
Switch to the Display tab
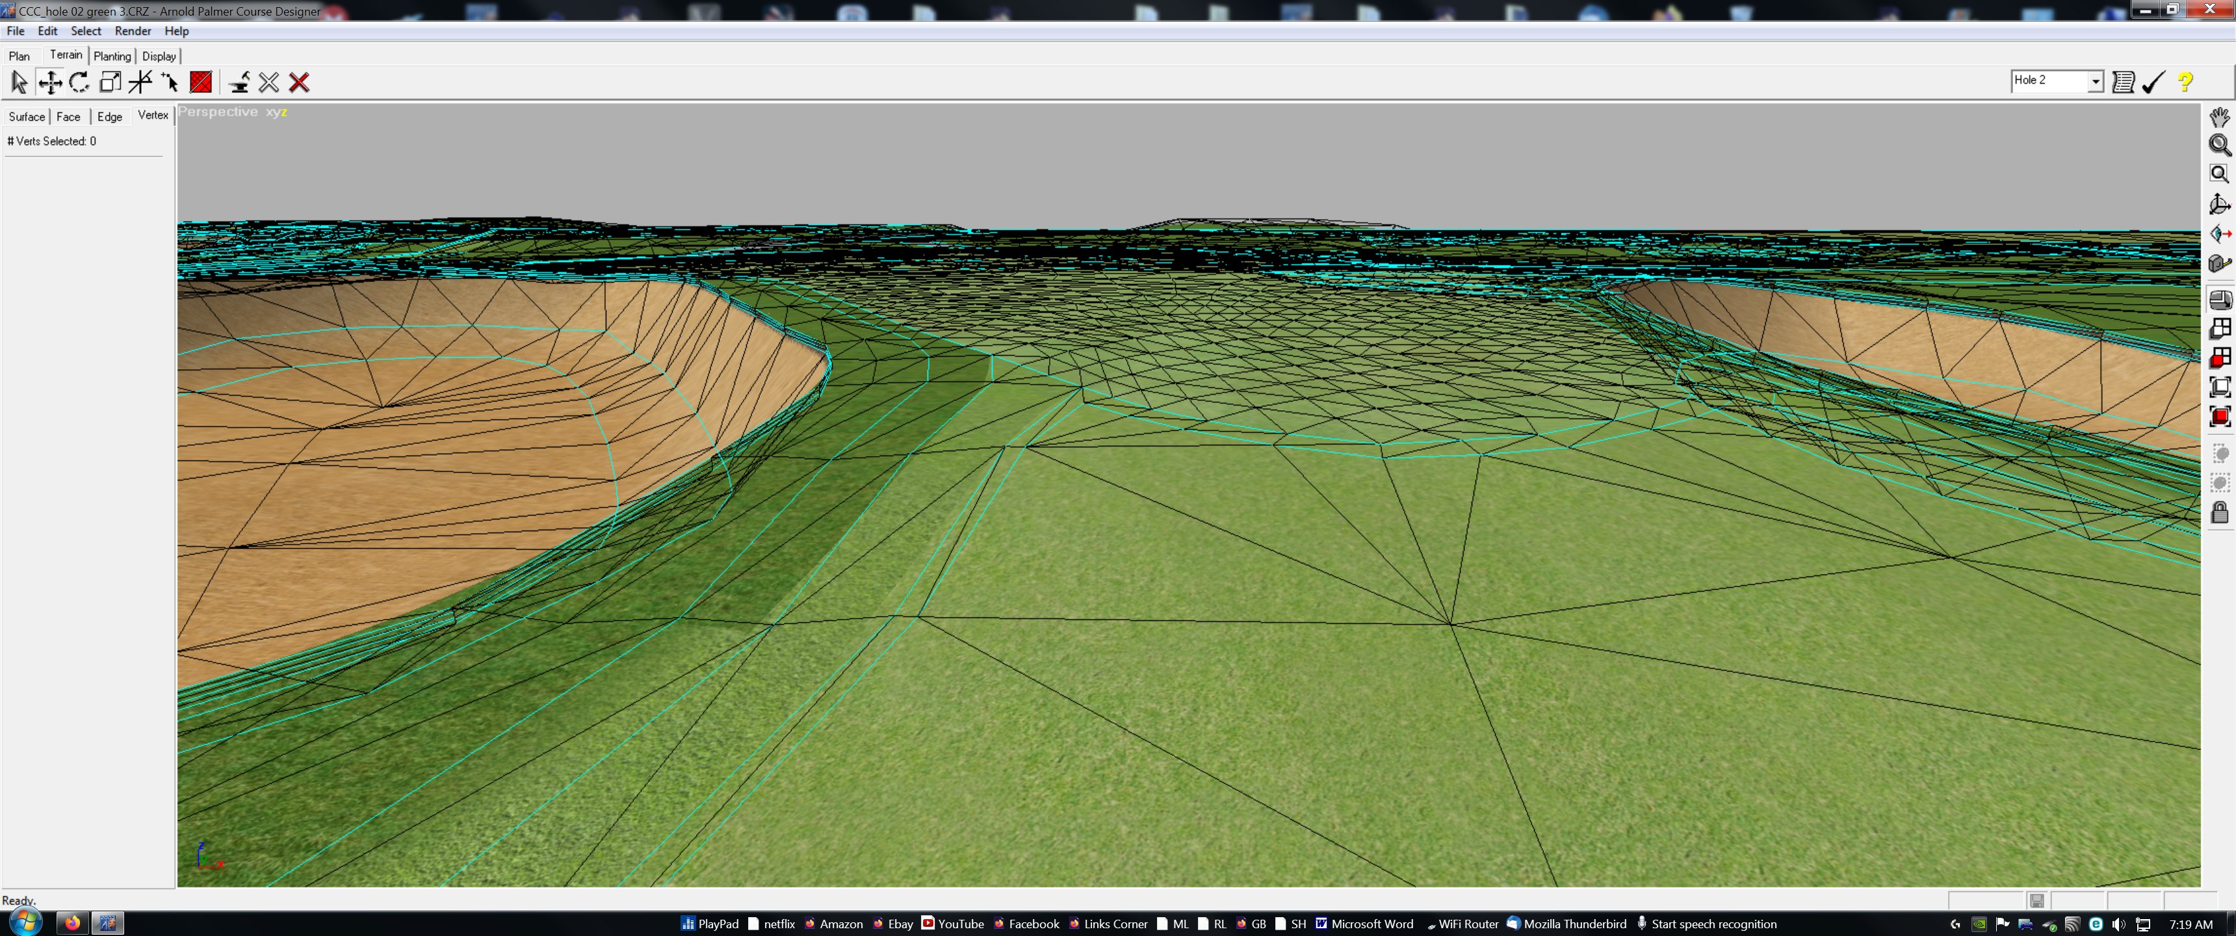(x=159, y=57)
